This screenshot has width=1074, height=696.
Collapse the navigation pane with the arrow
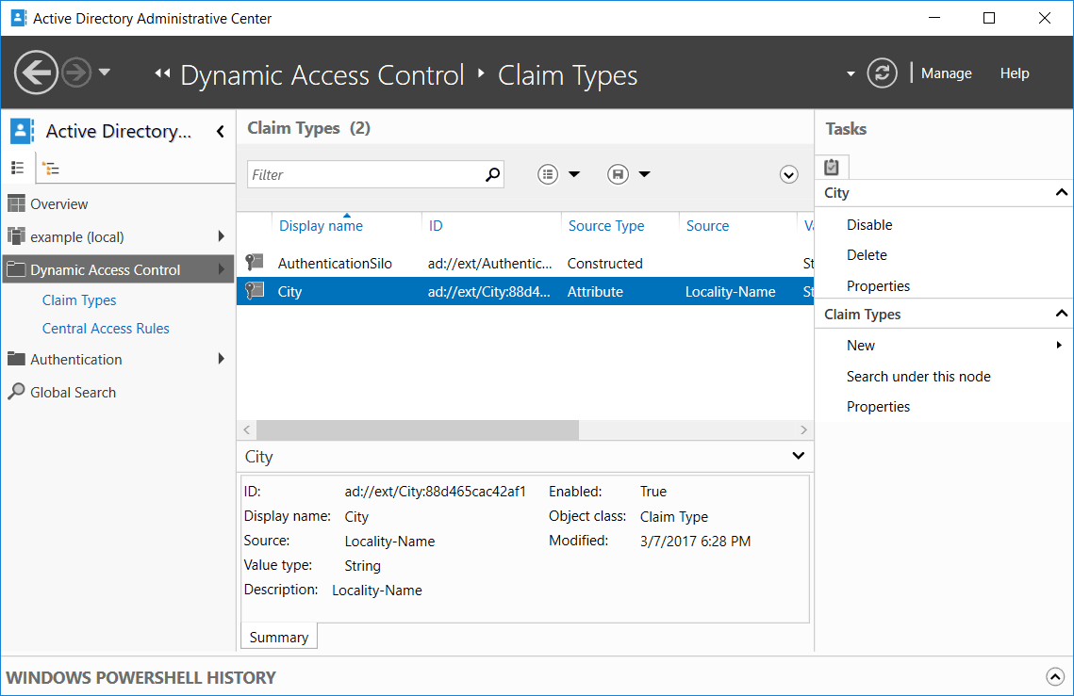pos(221,131)
